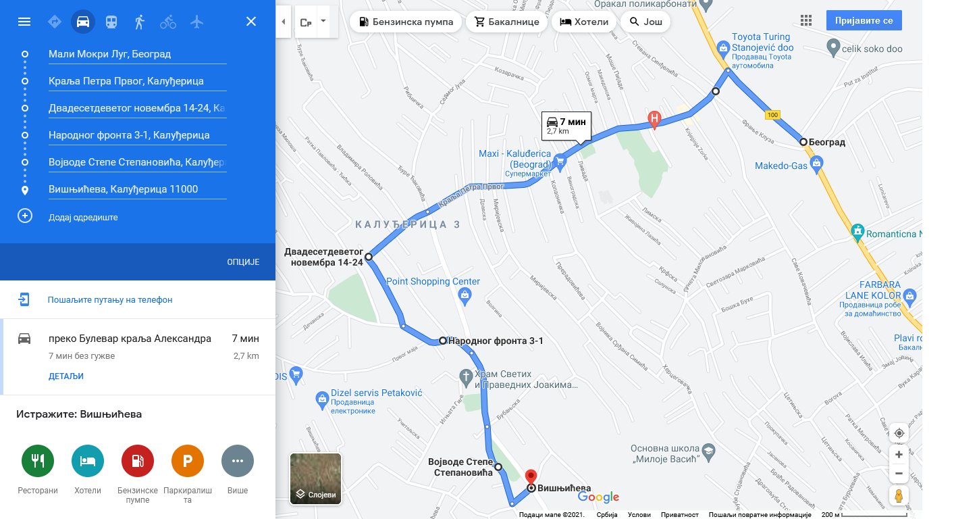Select driving car travel mode

pyautogui.click(x=83, y=22)
